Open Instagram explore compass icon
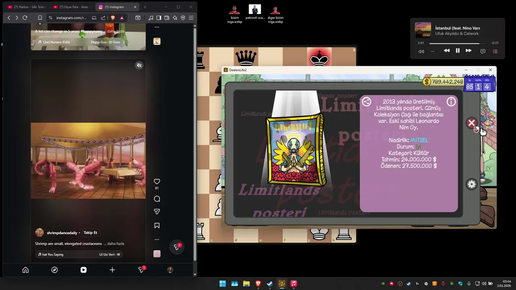The height and width of the screenshot is (290, 516). tap(54, 270)
